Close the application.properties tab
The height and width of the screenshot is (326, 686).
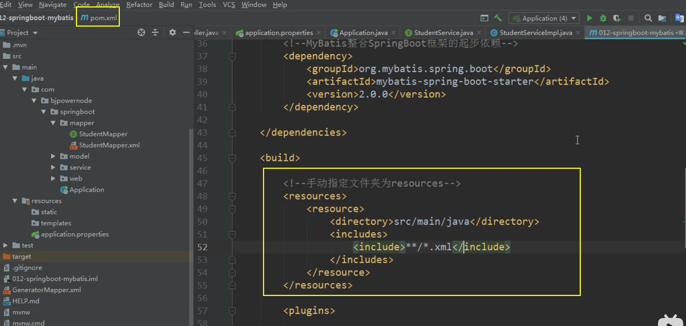pos(319,33)
